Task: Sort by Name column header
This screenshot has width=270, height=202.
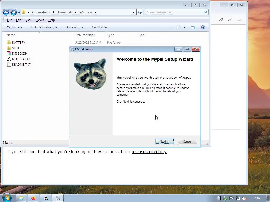Action: coord(11,35)
